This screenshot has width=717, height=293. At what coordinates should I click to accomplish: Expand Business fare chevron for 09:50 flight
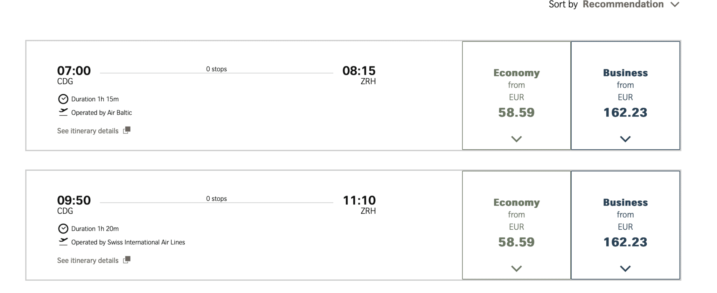[625, 269]
